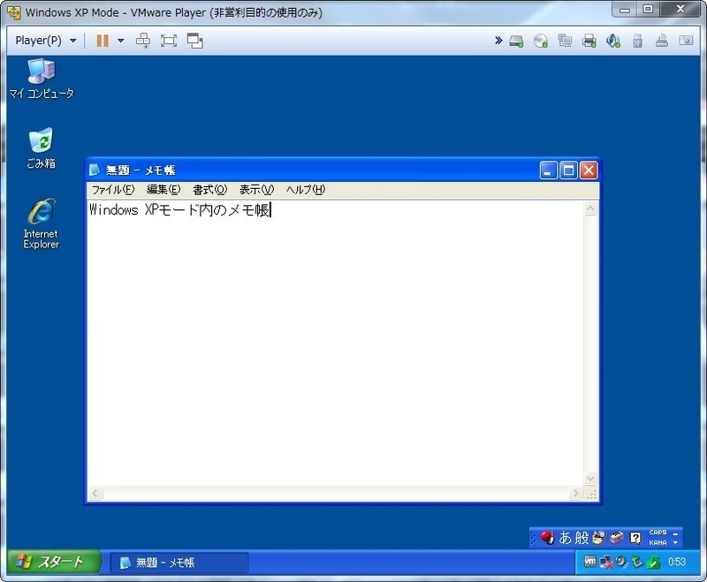Expand the device toolbar chevron

tap(498, 41)
